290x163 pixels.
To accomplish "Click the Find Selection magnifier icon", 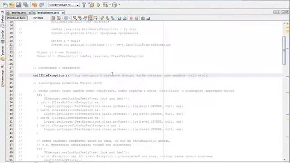I will coord(75,18).
